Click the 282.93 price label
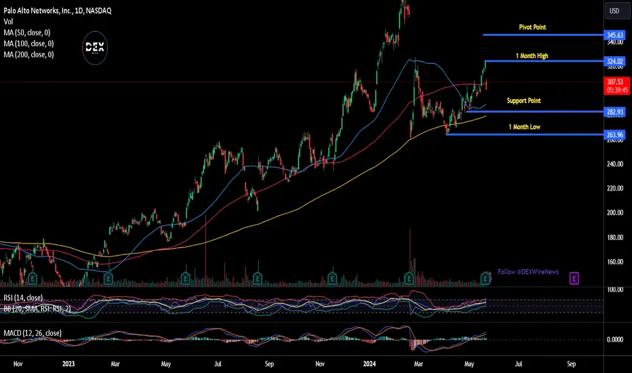The image size is (632, 373). pos(614,112)
